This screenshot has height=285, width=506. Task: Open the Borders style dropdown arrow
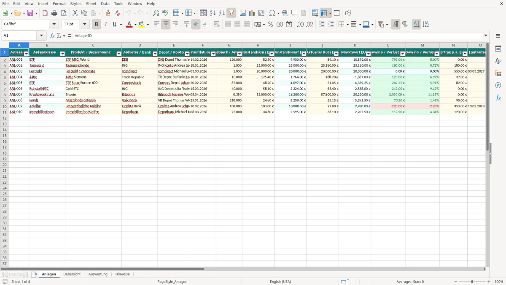[347, 24]
